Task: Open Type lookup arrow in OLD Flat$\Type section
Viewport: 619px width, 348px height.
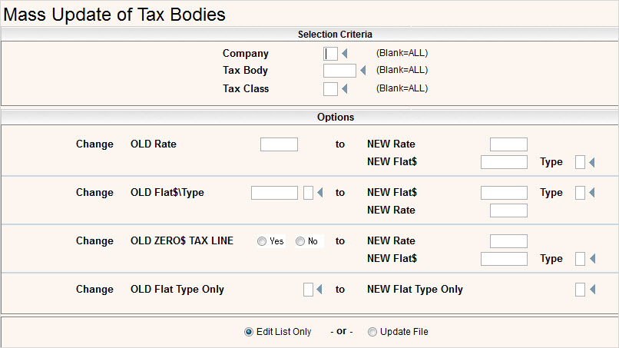Action: click(592, 192)
